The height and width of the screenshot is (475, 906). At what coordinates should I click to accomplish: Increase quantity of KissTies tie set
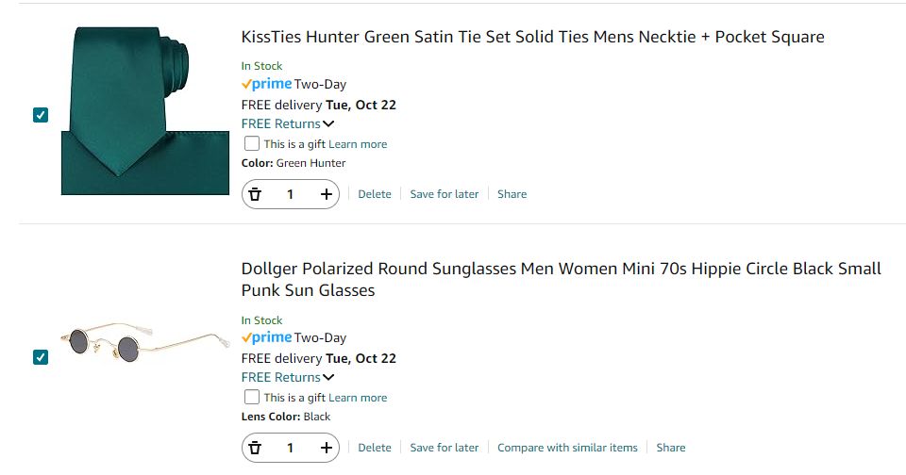coord(327,194)
